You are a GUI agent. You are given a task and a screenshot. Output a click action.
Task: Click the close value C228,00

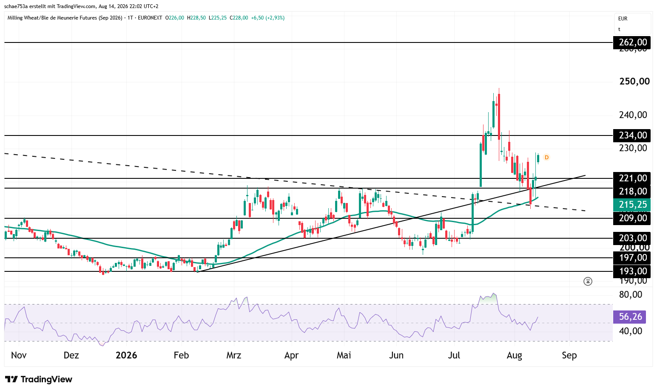coord(239,18)
